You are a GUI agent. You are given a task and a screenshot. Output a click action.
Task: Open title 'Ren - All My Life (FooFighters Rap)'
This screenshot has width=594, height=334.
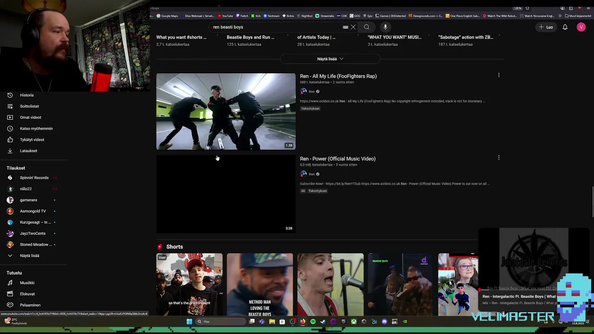[338, 76]
